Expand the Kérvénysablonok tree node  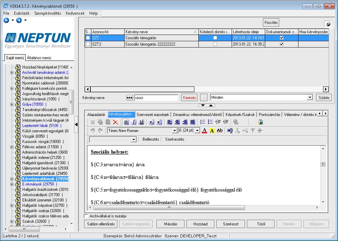(x=12, y=179)
